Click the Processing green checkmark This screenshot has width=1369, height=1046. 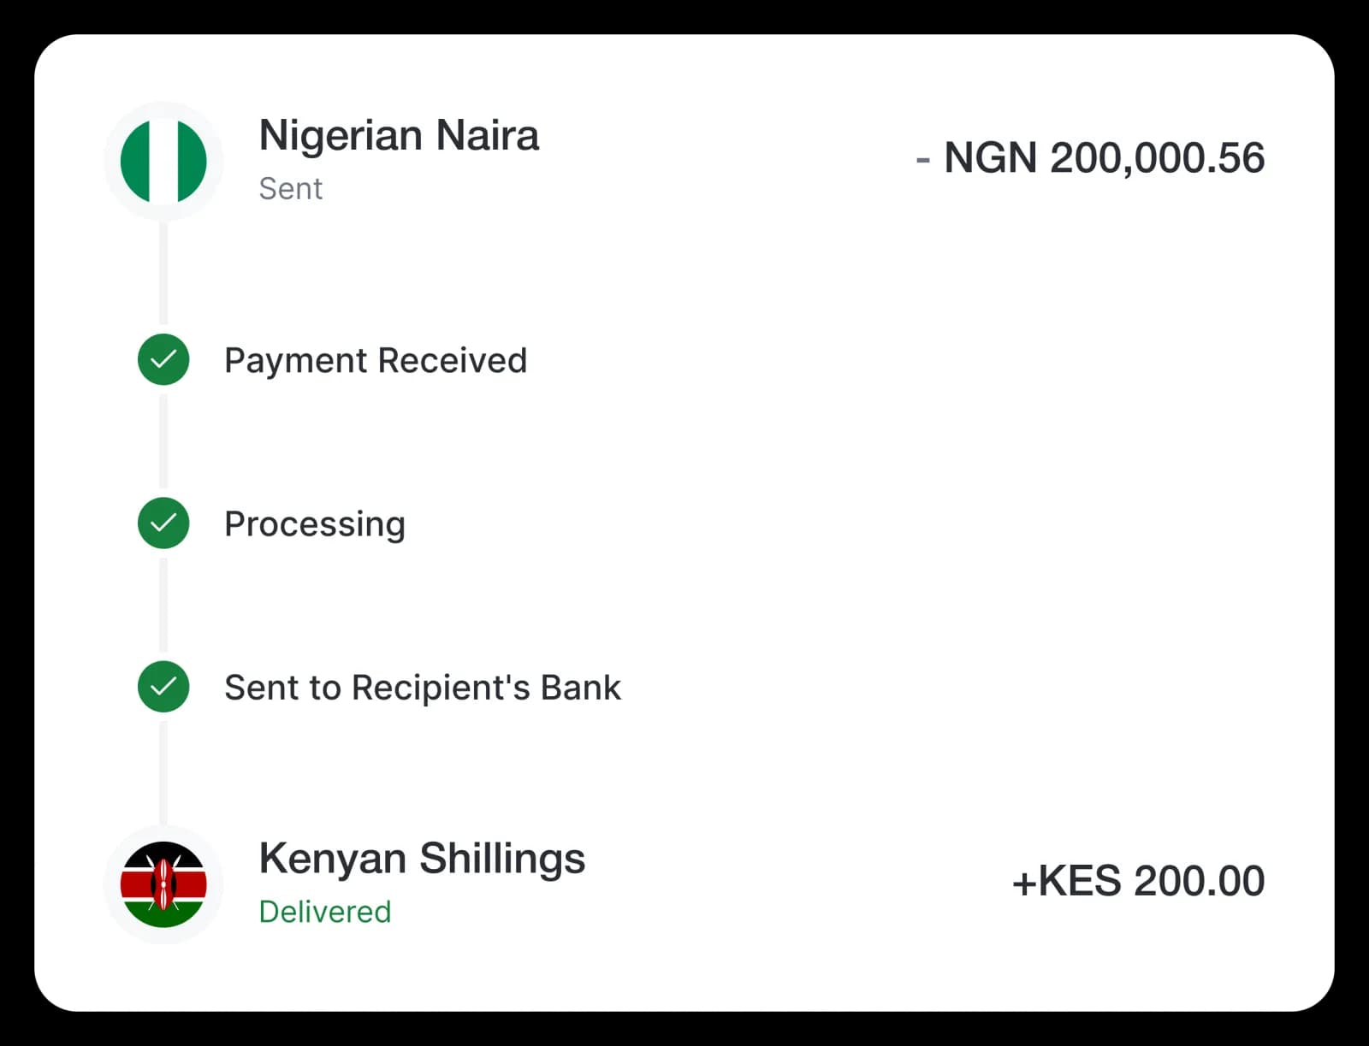[163, 523]
